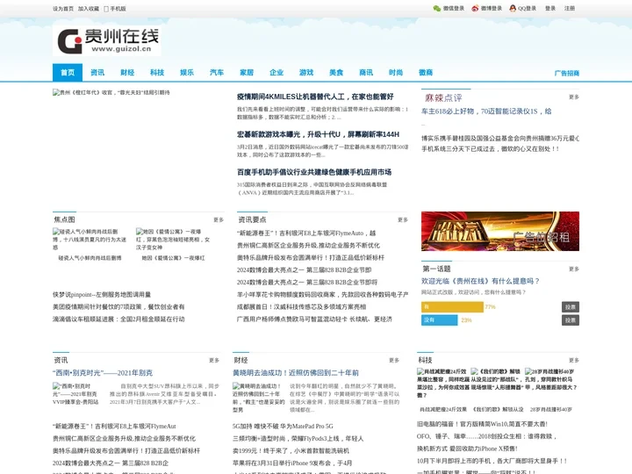
Task: Open the 企业 navigation tab
Action: coord(276,73)
